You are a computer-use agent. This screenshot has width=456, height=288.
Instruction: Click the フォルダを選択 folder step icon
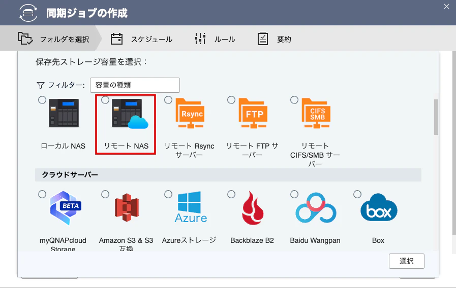pyautogui.click(x=25, y=39)
